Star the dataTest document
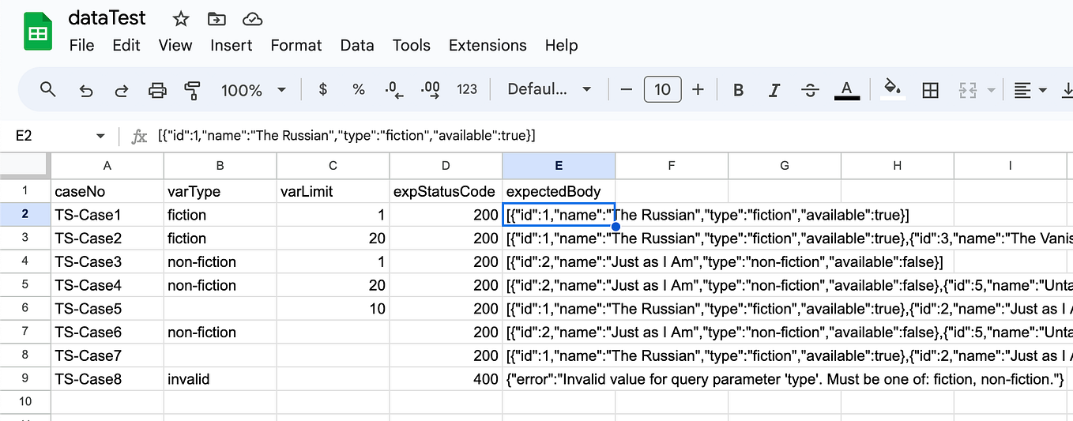 (x=181, y=18)
